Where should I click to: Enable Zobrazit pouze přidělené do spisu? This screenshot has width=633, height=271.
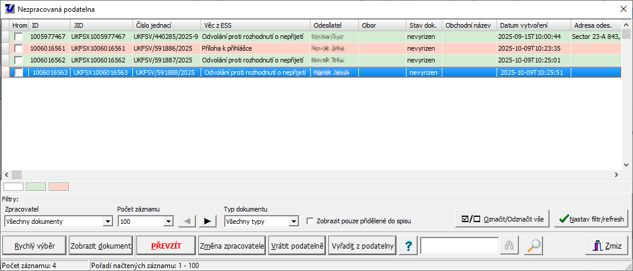coord(311,222)
